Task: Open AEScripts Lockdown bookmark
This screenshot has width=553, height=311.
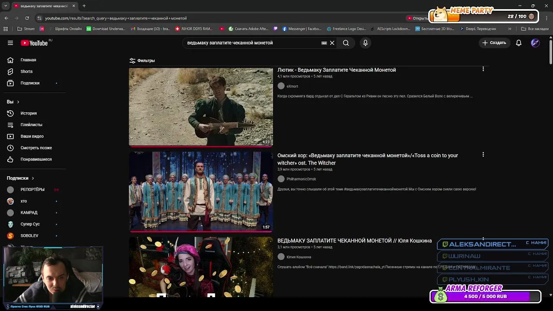Action: 391,29
